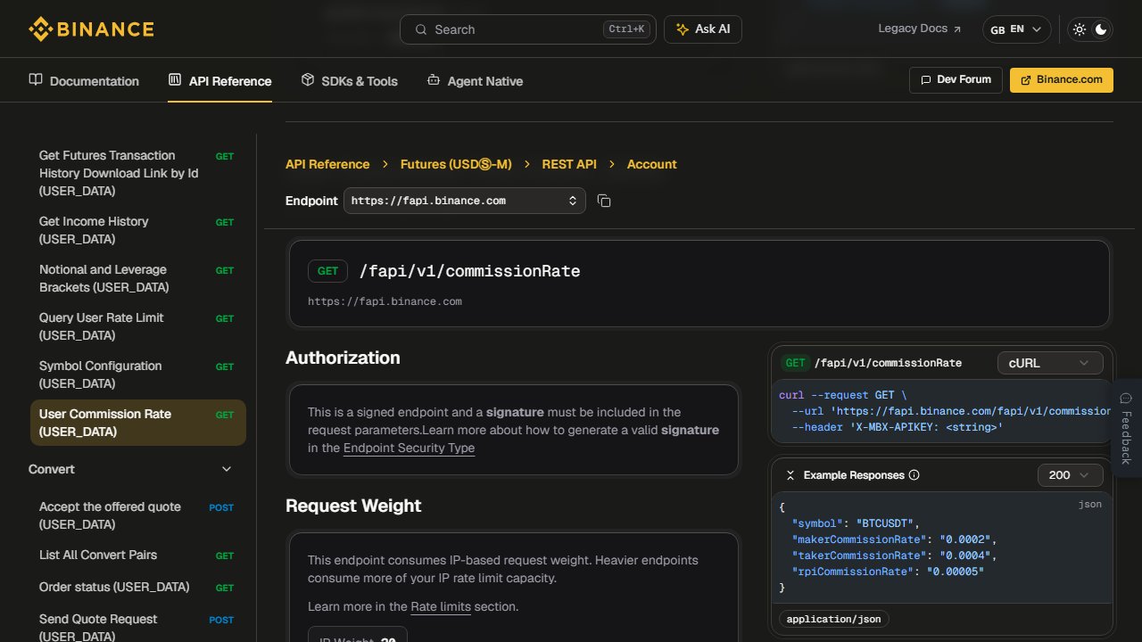The height and width of the screenshot is (642, 1142).
Task: Select User Commission Rate sidebar item
Action: (x=137, y=423)
